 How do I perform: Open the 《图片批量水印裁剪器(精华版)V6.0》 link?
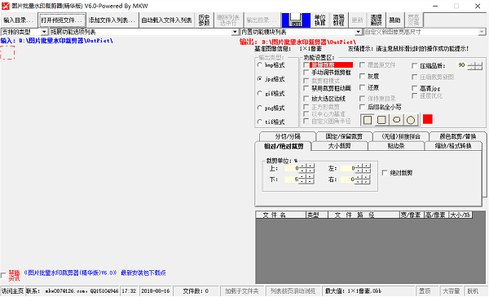70,273
